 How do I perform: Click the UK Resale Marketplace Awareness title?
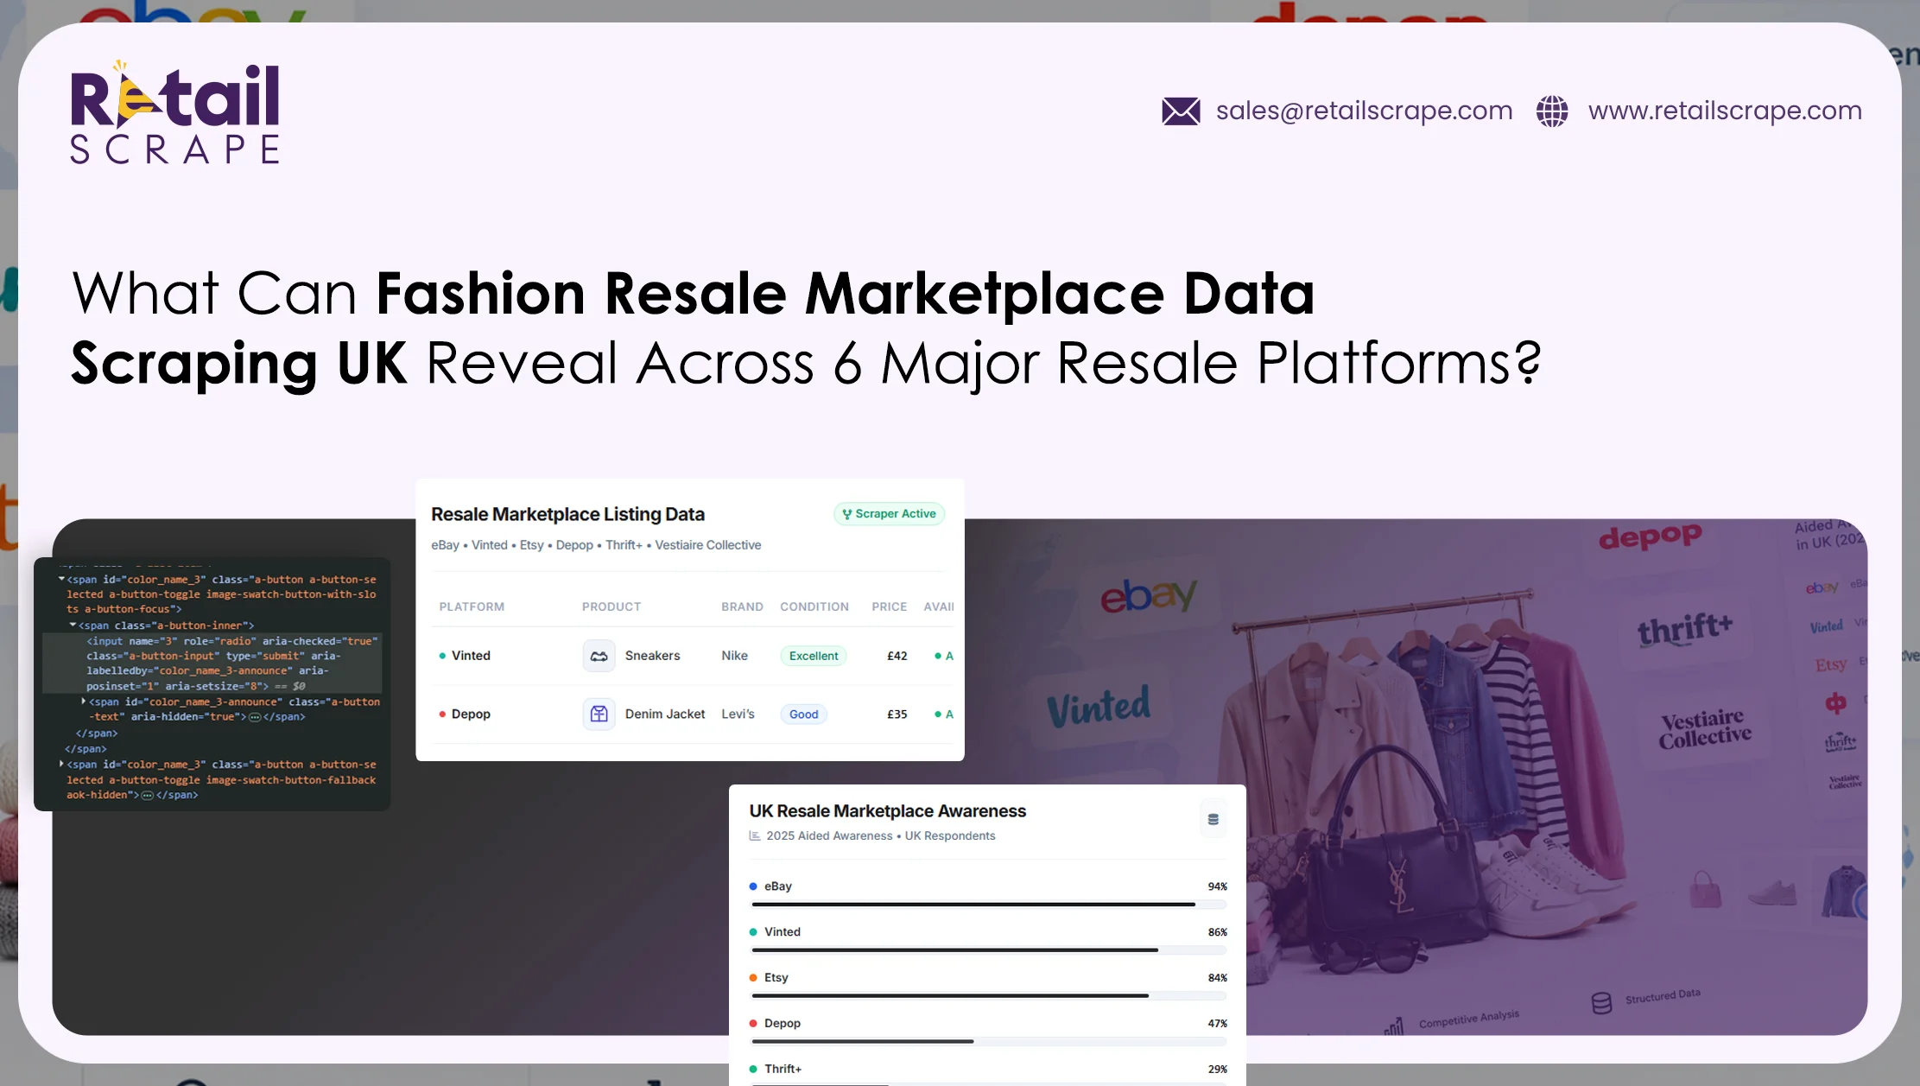(887, 811)
